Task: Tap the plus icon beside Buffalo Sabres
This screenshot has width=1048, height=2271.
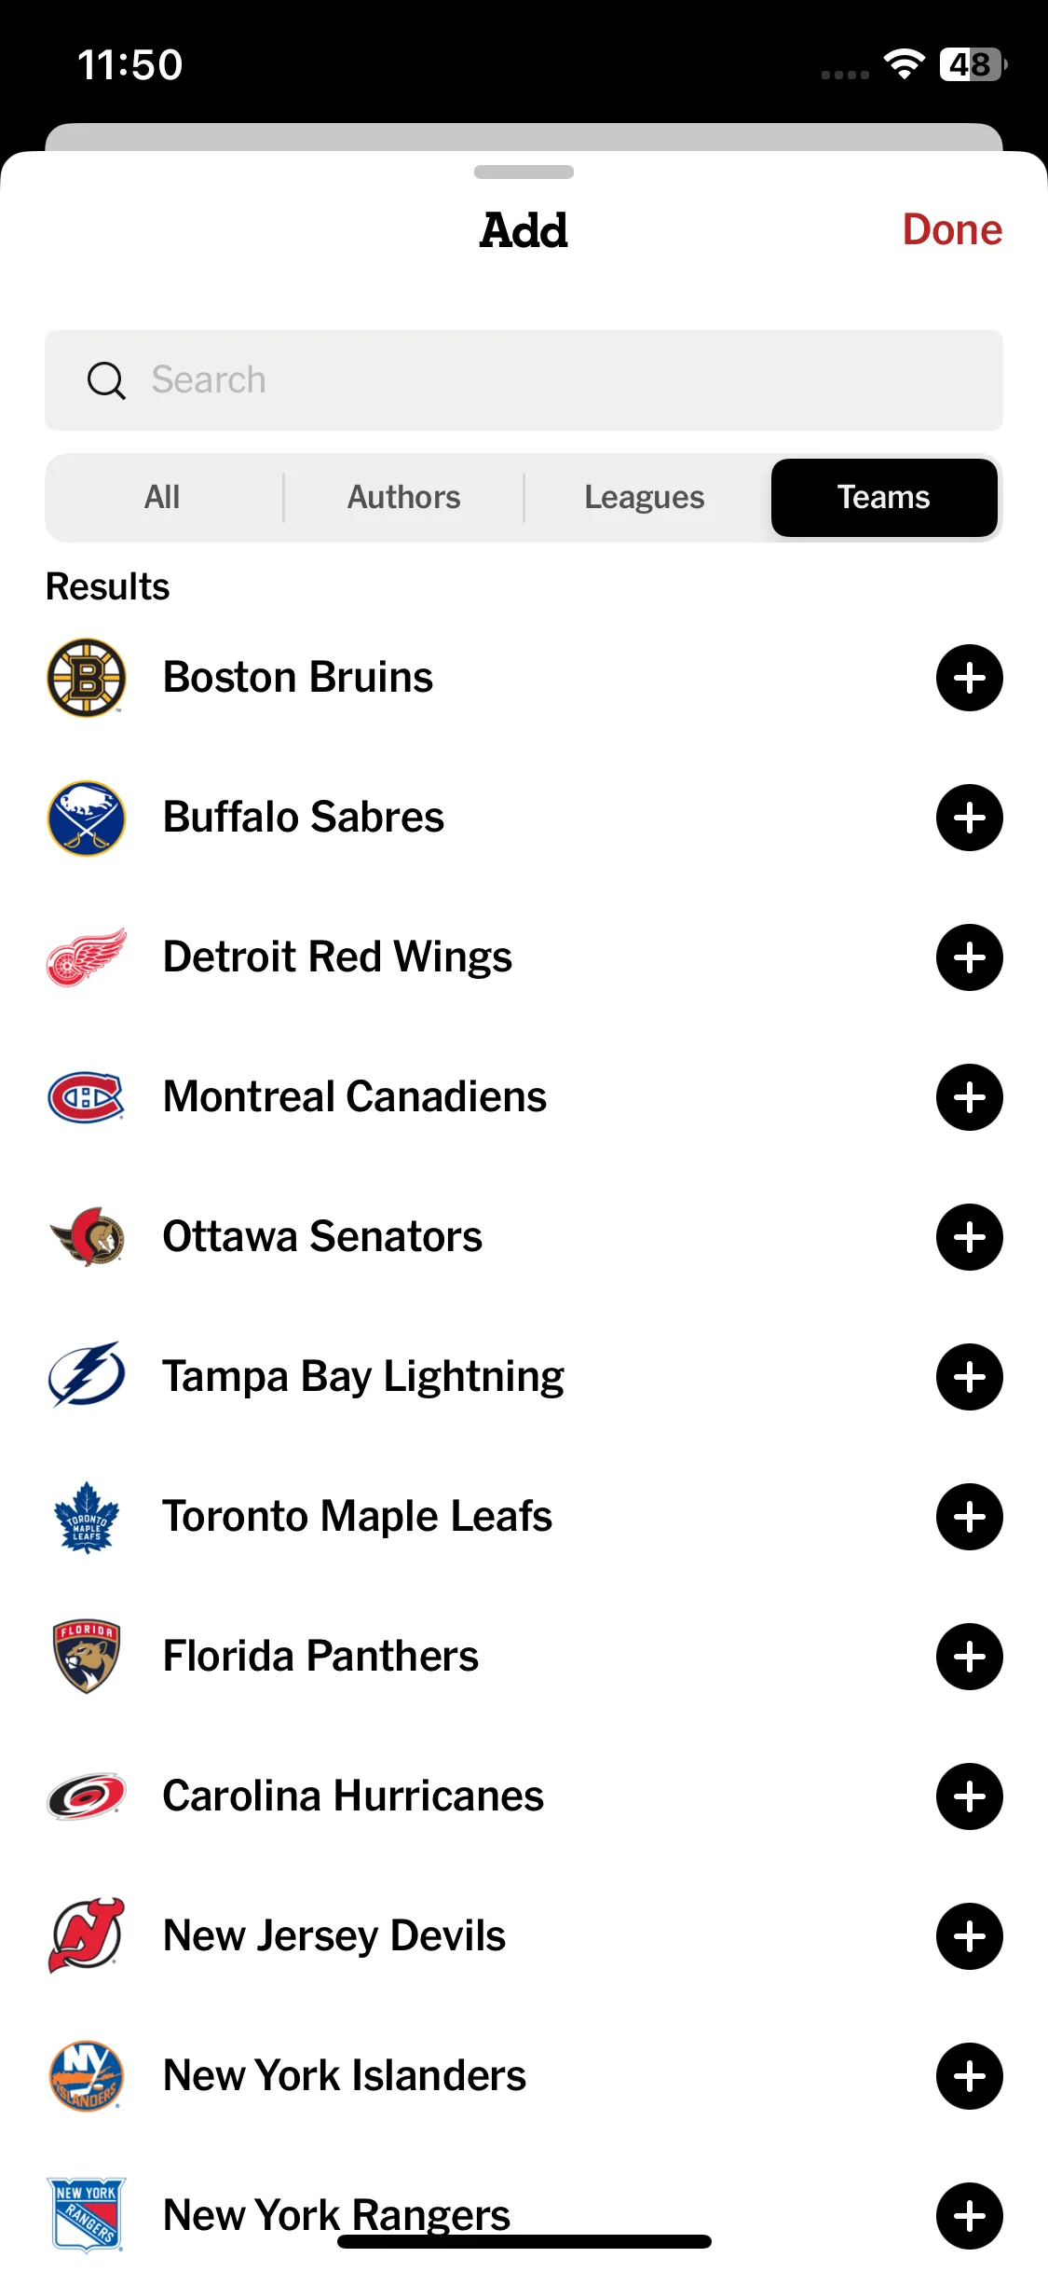Action: tap(969, 818)
